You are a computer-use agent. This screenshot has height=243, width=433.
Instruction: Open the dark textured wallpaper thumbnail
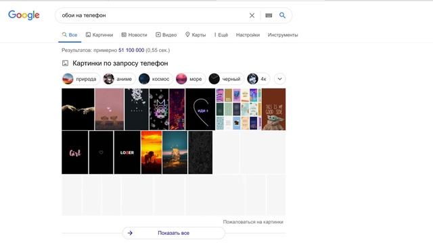tap(200, 153)
